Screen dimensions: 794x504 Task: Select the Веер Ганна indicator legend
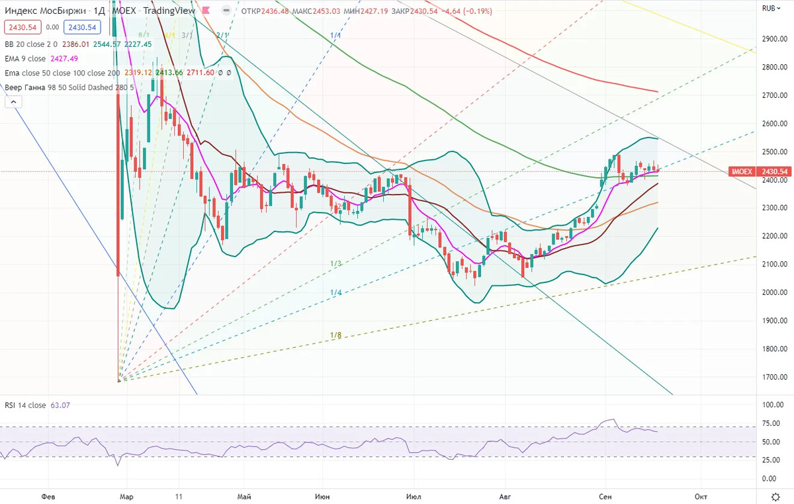tap(69, 87)
